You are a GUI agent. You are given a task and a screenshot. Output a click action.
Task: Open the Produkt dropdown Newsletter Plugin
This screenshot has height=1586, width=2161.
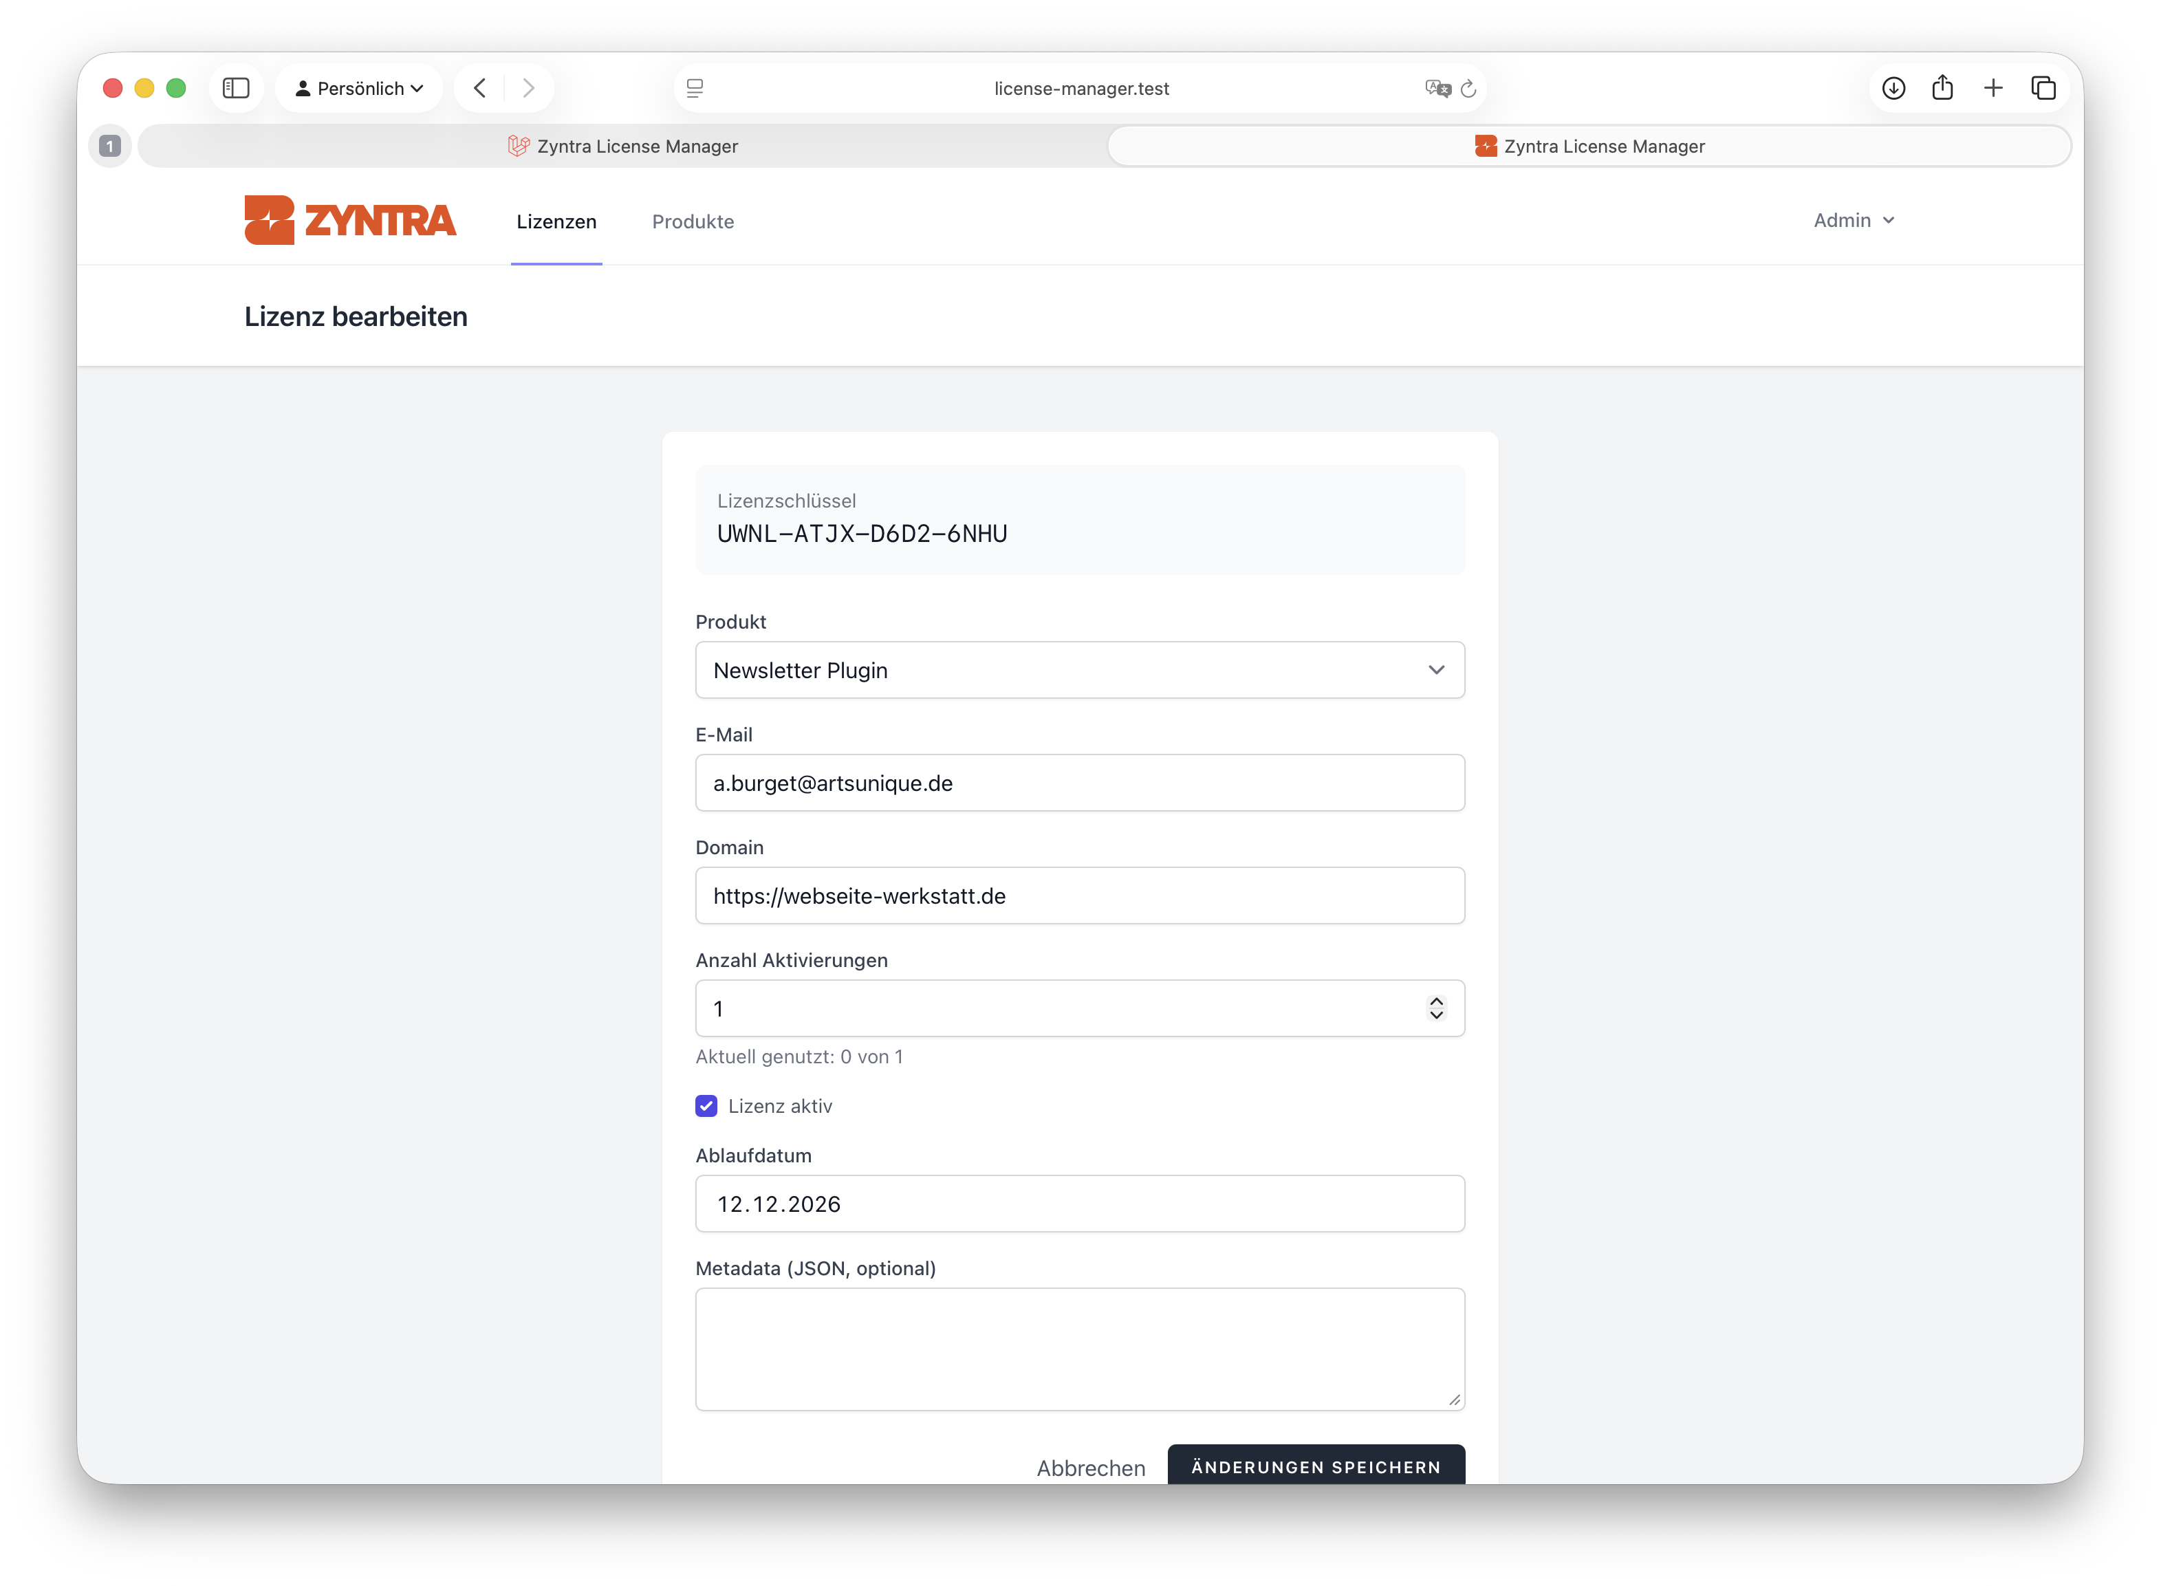coord(1079,670)
